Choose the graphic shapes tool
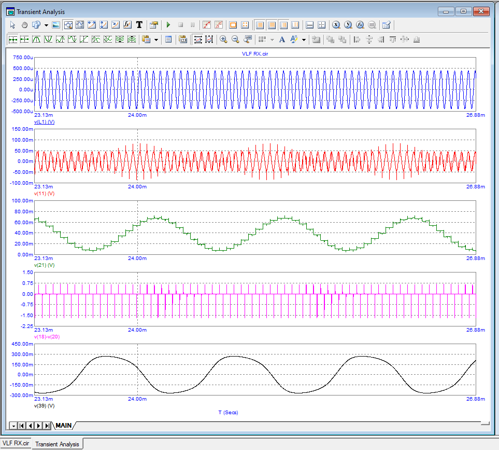This screenshot has height=450, width=499. (x=36, y=25)
